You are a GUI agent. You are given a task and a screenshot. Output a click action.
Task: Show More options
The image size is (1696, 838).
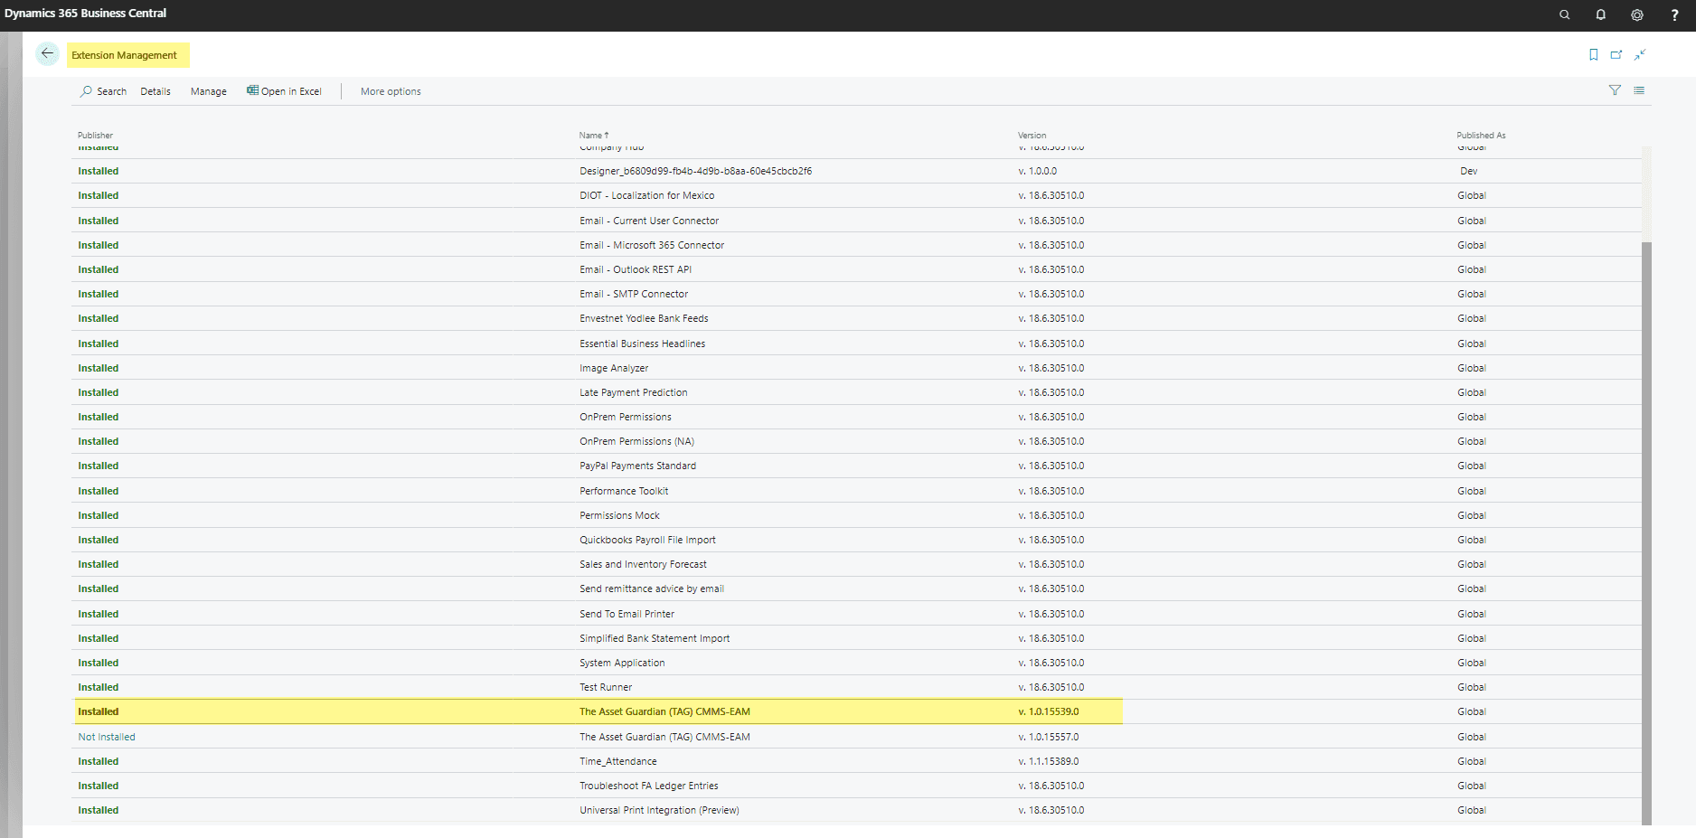click(x=391, y=91)
